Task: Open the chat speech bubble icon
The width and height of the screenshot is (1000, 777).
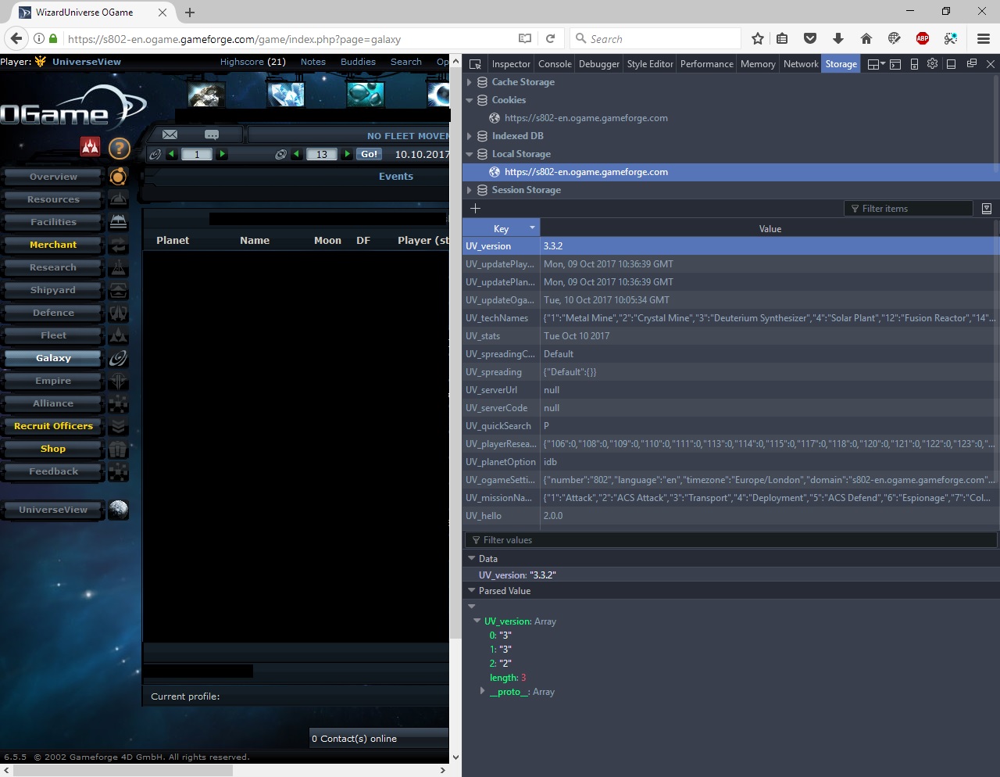Action: tap(212, 134)
